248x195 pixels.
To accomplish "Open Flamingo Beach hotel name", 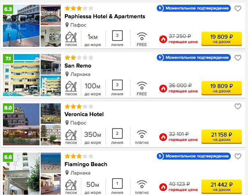I will pyautogui.click(x=86, y=164).
